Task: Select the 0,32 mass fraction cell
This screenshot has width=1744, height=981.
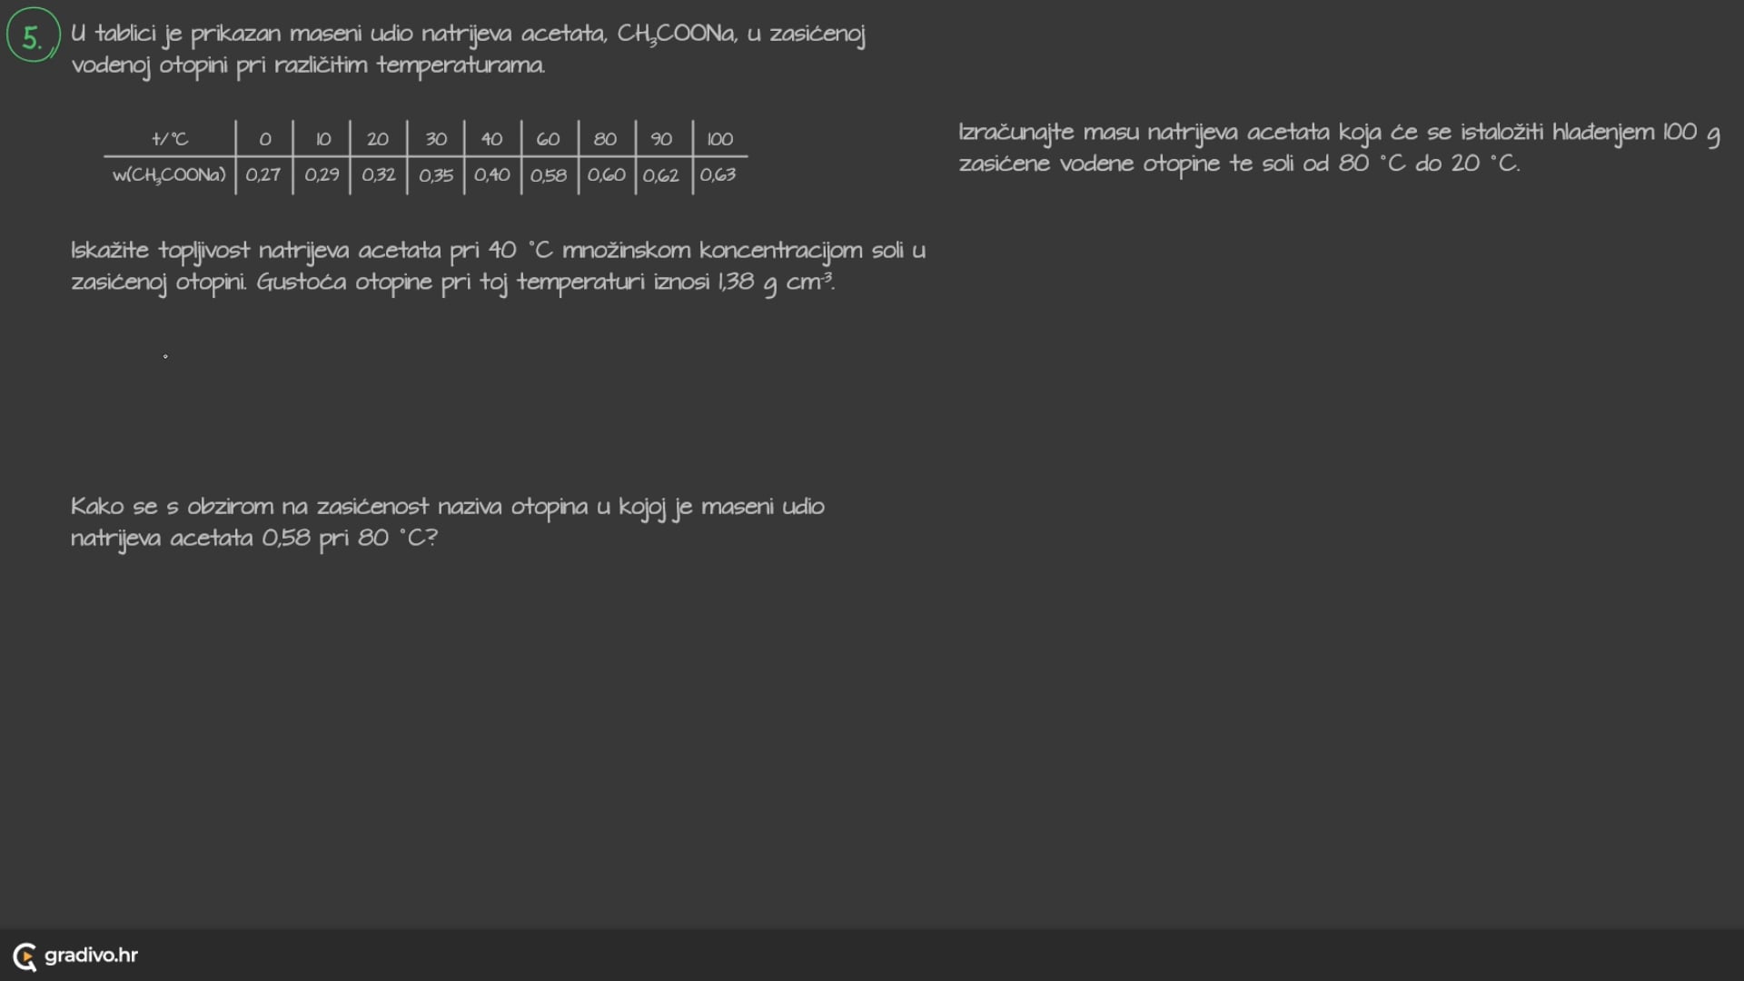Action: point(379,174)
